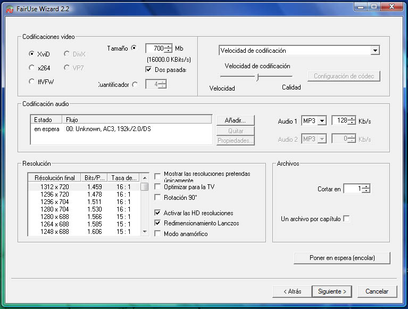Viewport: 408px width, 309px height.
Task: Decrease Audio 1 Kb/s bitrate spinner
Action: (352, 123)
